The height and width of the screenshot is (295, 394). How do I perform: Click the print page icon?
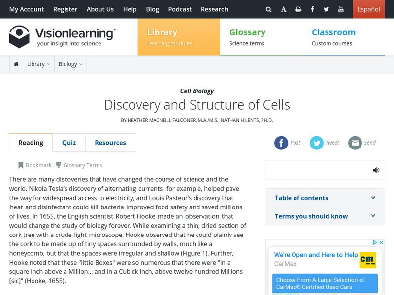[x=298, y=9]
